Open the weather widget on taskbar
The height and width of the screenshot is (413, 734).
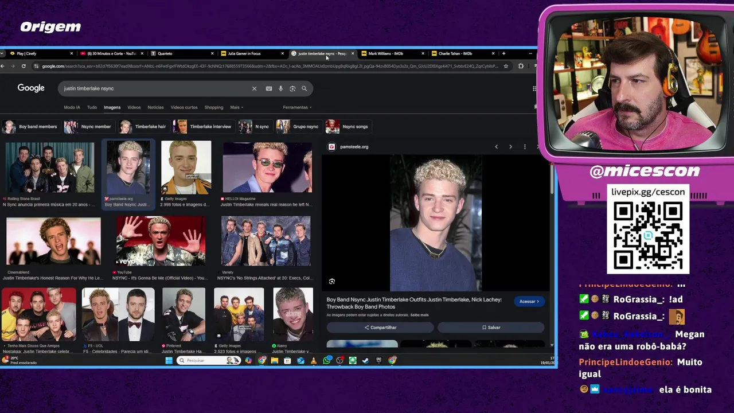tap(20, 360)
